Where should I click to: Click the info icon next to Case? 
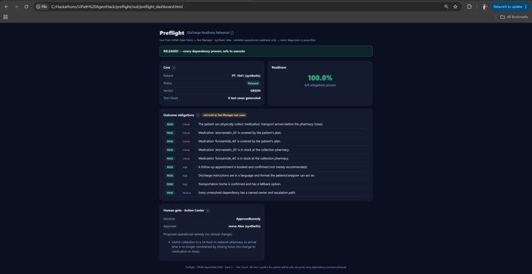coord(174,67)
